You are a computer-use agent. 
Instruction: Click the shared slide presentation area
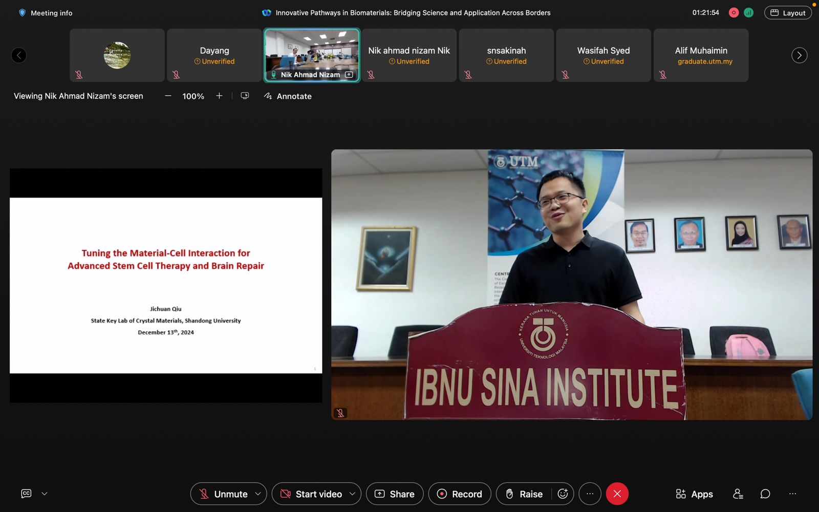pos(166,285)
